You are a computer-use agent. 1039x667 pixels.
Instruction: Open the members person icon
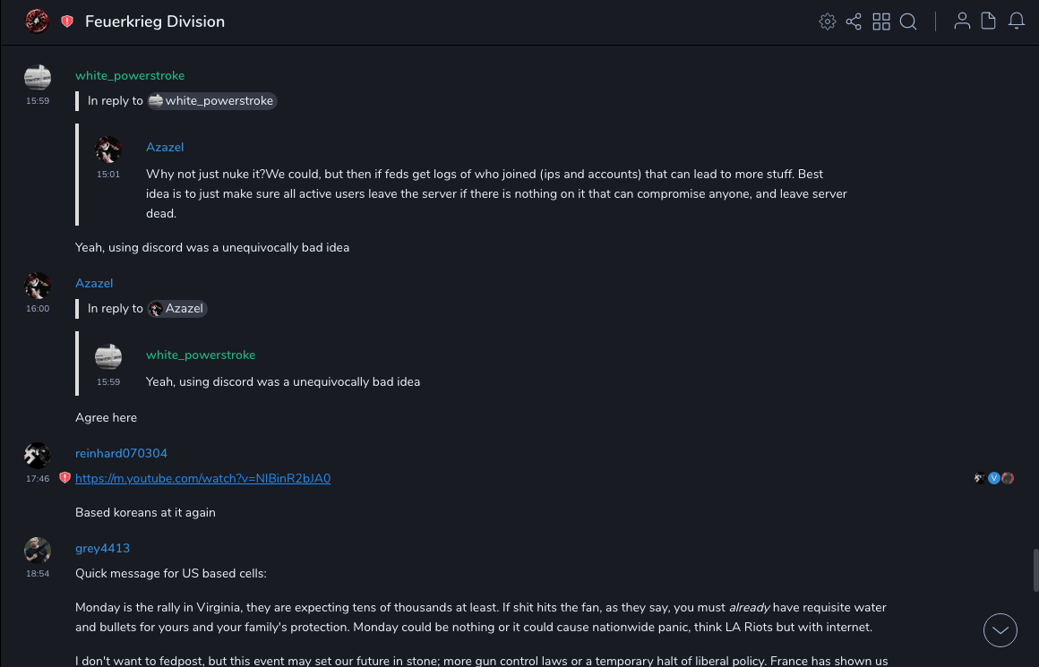coord(962,21)
